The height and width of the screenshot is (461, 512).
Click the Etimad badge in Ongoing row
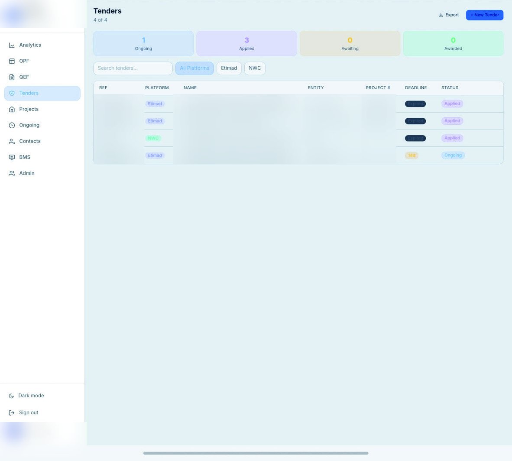[155, 156]
